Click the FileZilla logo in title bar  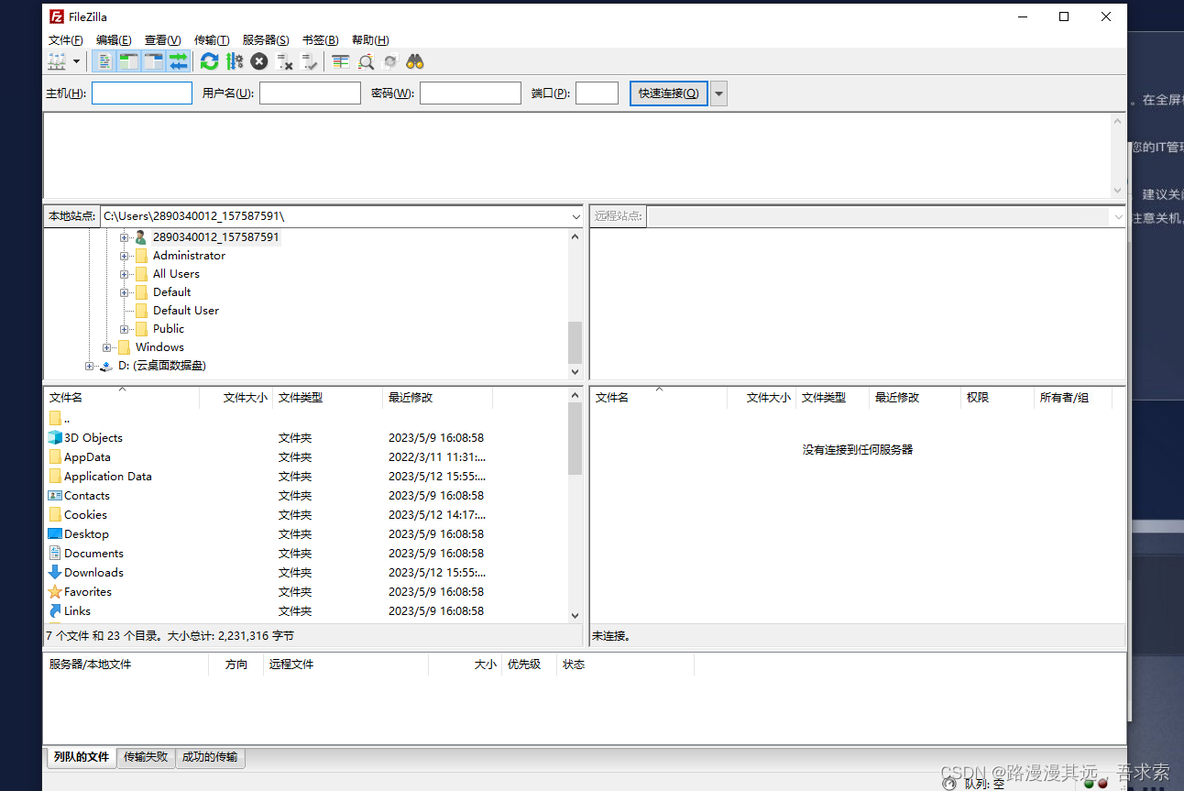coord(57,16)
